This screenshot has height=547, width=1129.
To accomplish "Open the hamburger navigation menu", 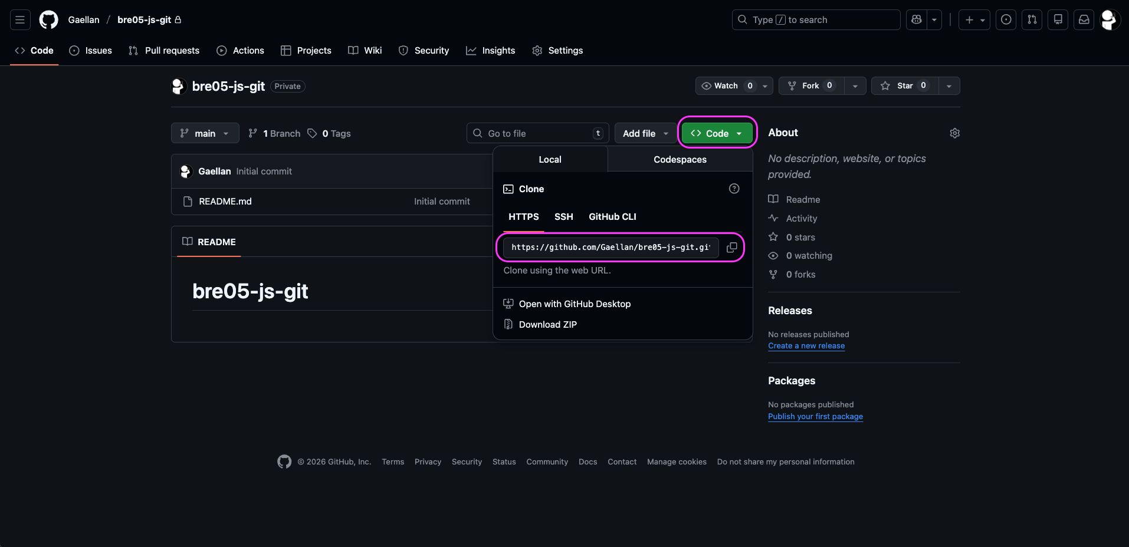I will (19, 19).
